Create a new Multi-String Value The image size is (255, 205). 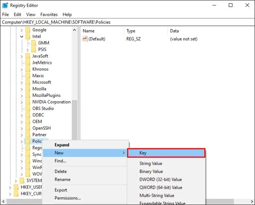tap(166, 195)
